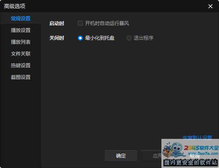Select 最小化到托盘 radio option

[x=80, y=38]
